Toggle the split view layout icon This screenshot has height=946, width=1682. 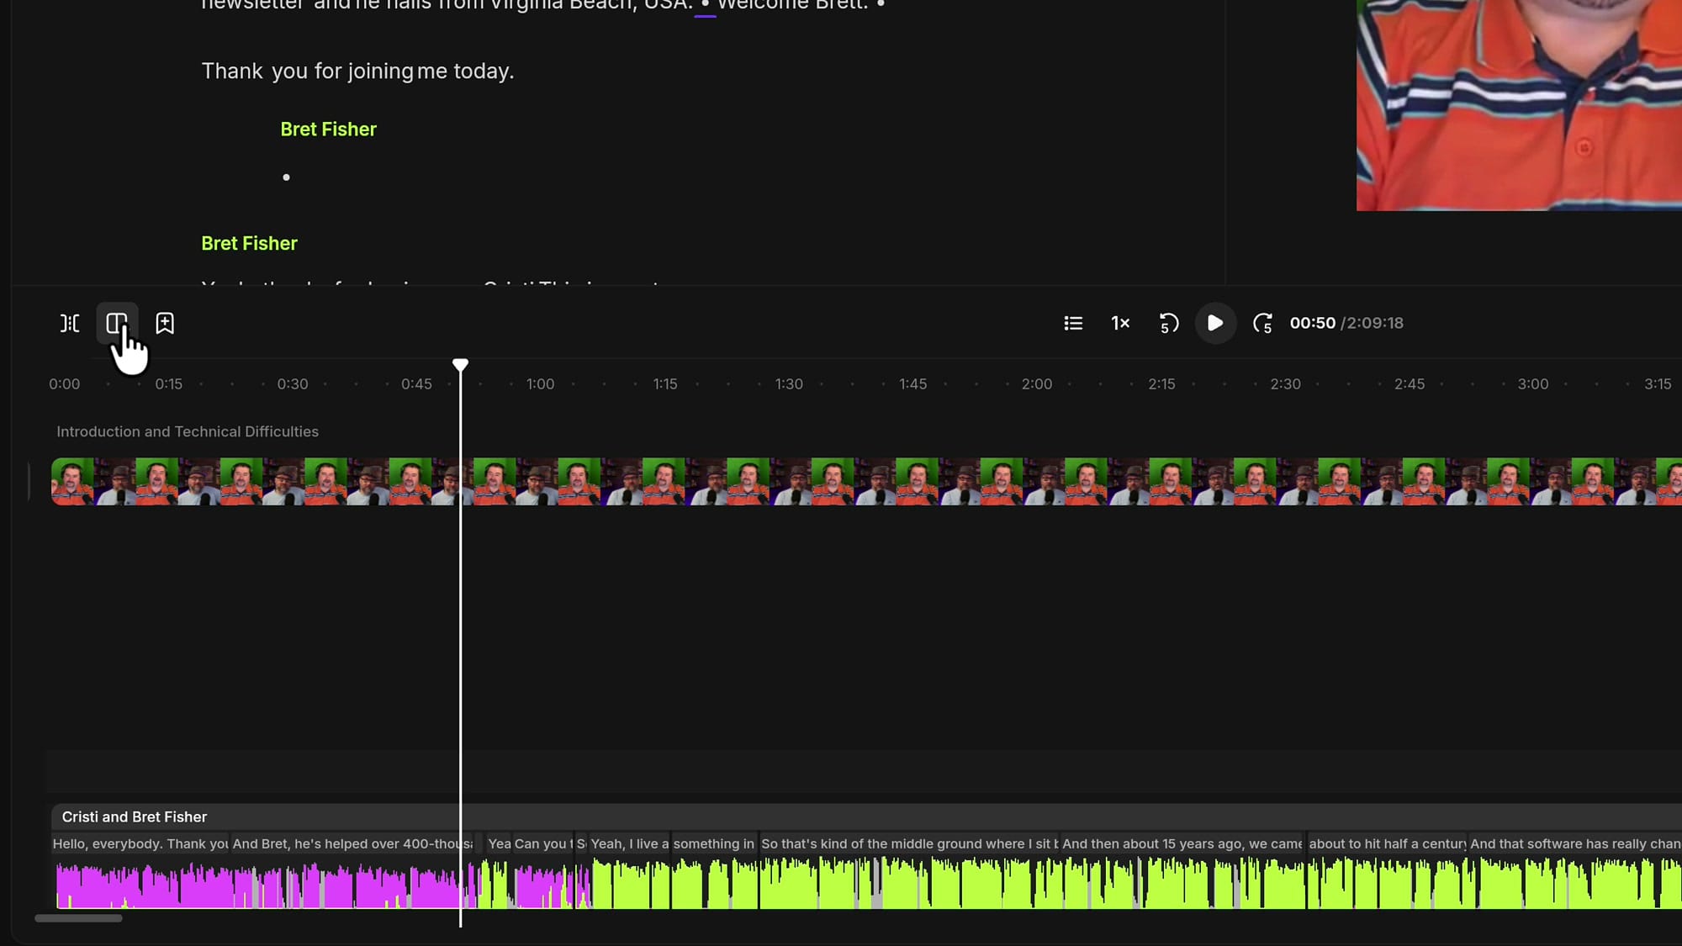click(117, 323)
